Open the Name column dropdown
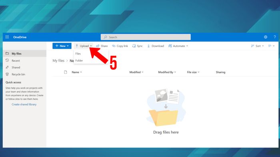This screenshot has width=280, height=157. [77, 72]
